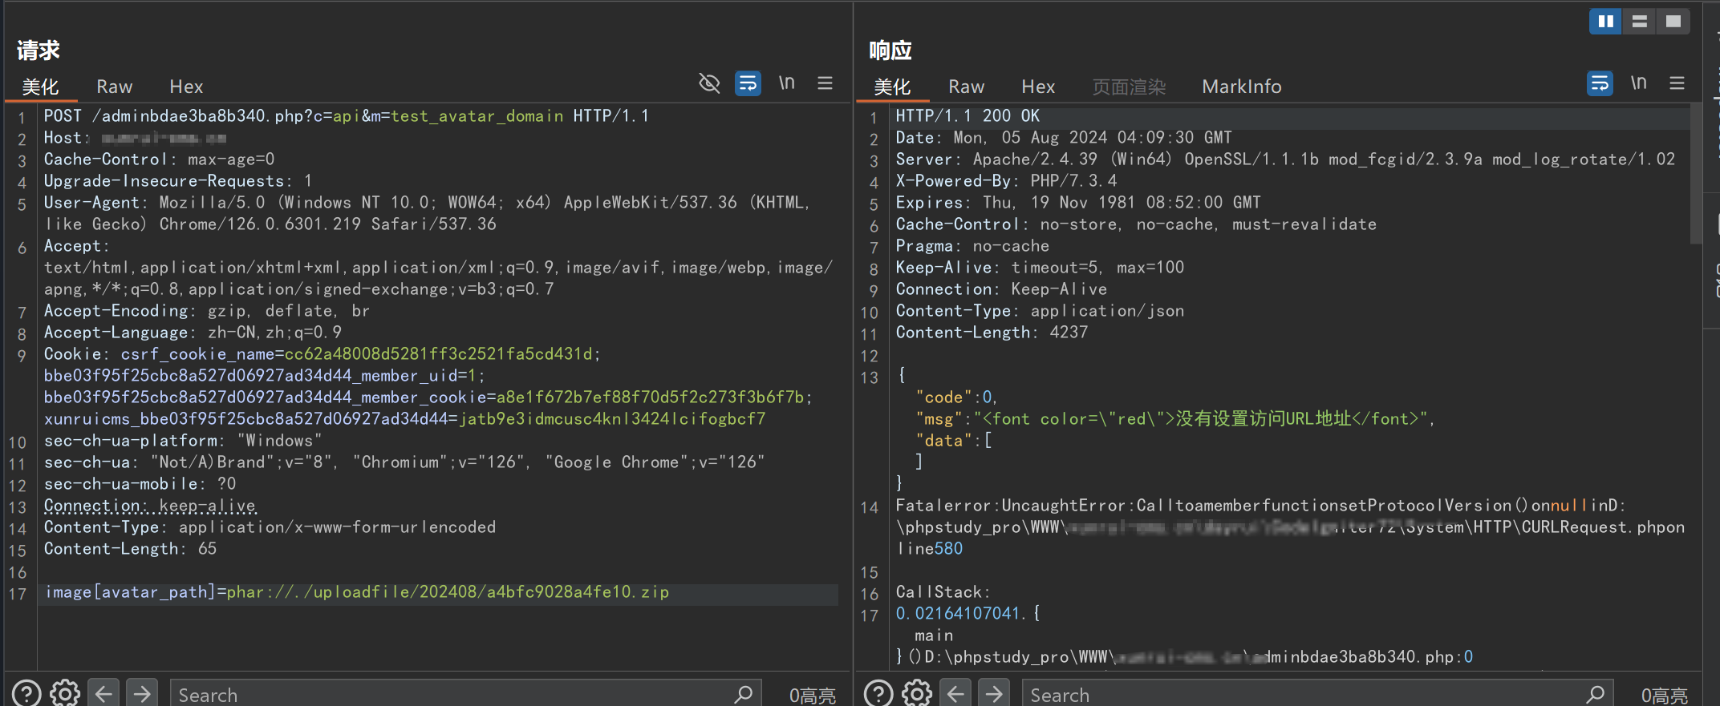Show \n characters in response panel
This screenshot has height=706, width=1720.
tap(1638, 83)
